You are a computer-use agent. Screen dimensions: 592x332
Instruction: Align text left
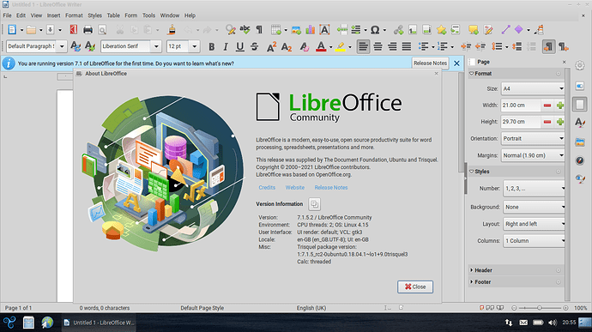tap(363, 46)
